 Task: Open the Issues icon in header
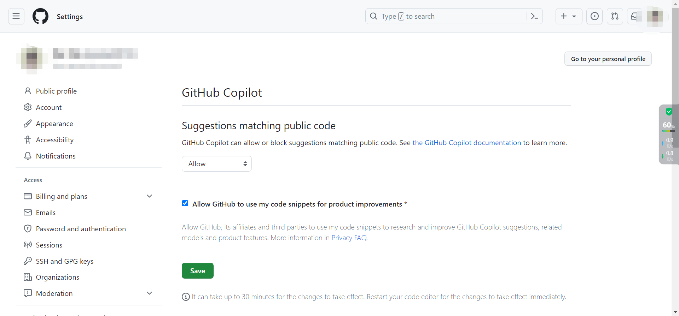(594, 16)
